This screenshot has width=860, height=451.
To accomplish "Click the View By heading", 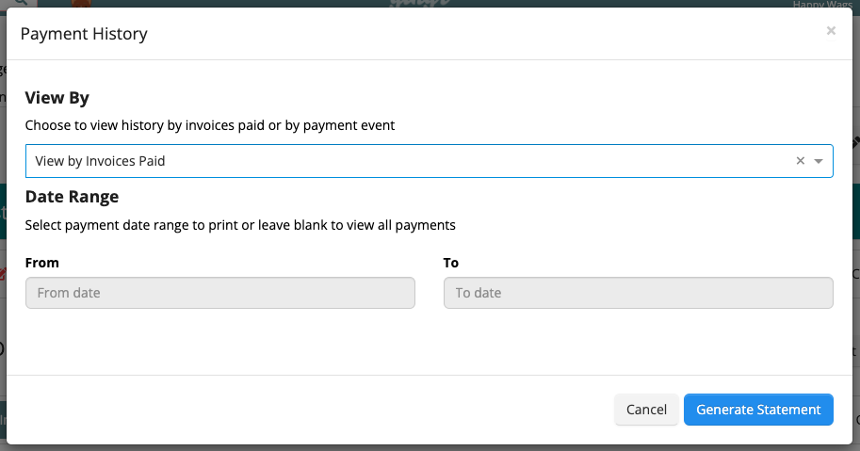I will click(x=57, y=98).
